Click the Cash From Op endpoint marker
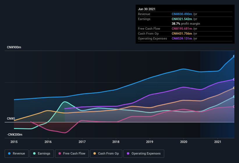Image resolution: width=239 pixels, height=163 pixels. (x=234, y=88)
